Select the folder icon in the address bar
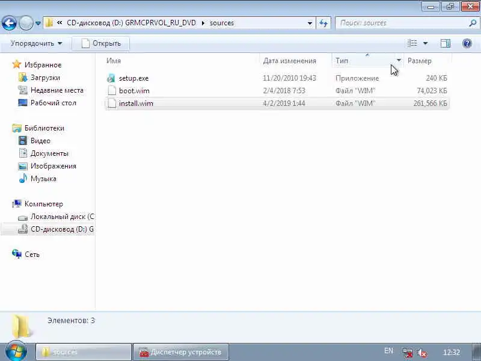The height and width of the screenshot is (361, 481). tap(49, 23)
